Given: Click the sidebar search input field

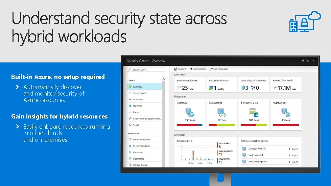Looking at the screenshot, I should pyautogui.click(x=146, y=70).
